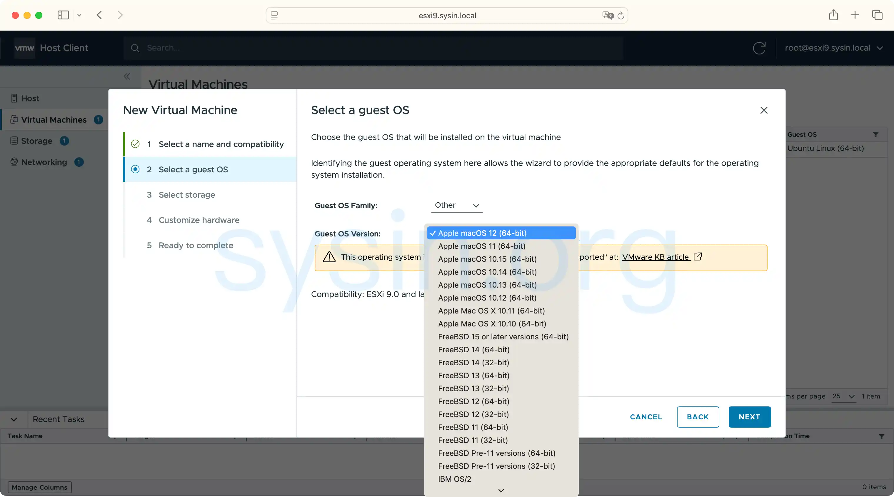The image size is (894, 497).
Task: Open Storage in the navigator
Action: [x=37, y=141]
